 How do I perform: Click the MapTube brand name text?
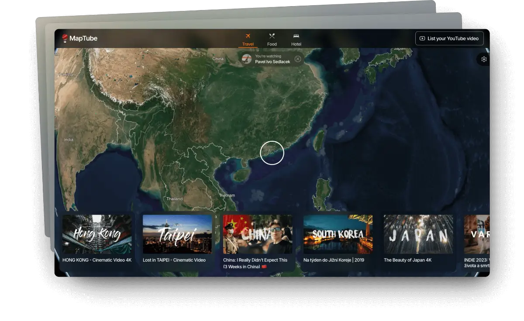(83, 38)
